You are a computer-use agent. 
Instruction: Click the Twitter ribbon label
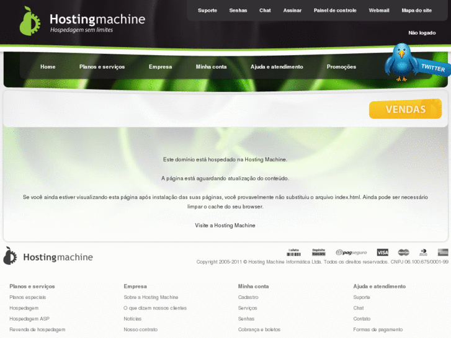433,68
